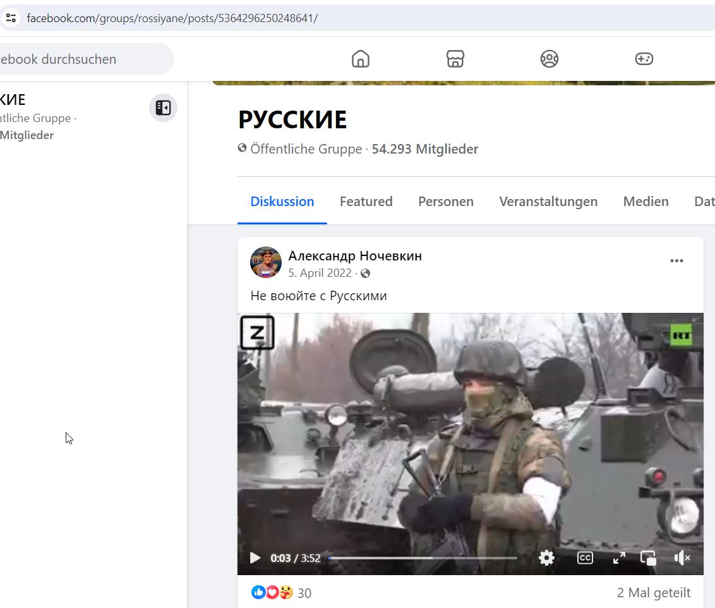Open Александр Ночевкин profile name link
The height and width of the screenshot is (608, 715).
355,256
